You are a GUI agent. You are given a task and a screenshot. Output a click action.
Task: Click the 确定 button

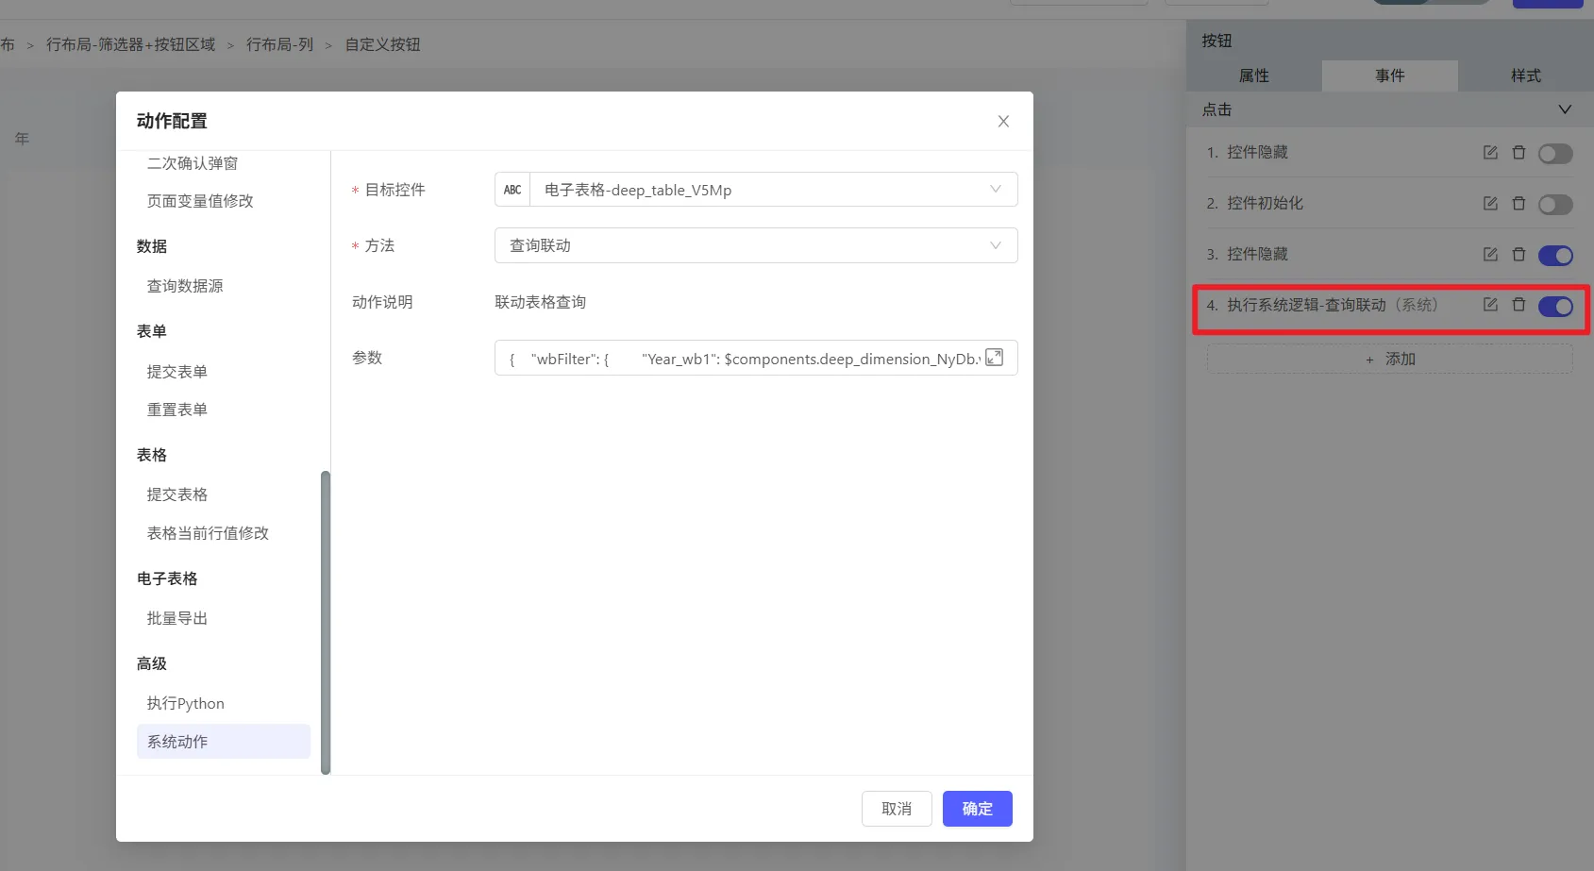977,809
